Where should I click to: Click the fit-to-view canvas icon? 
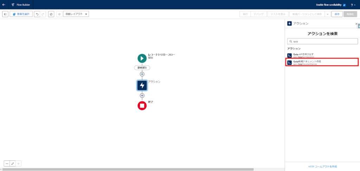pos(13,163)
